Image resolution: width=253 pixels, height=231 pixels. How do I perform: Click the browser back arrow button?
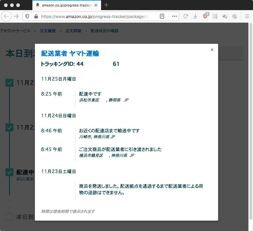tap(7, 16)
